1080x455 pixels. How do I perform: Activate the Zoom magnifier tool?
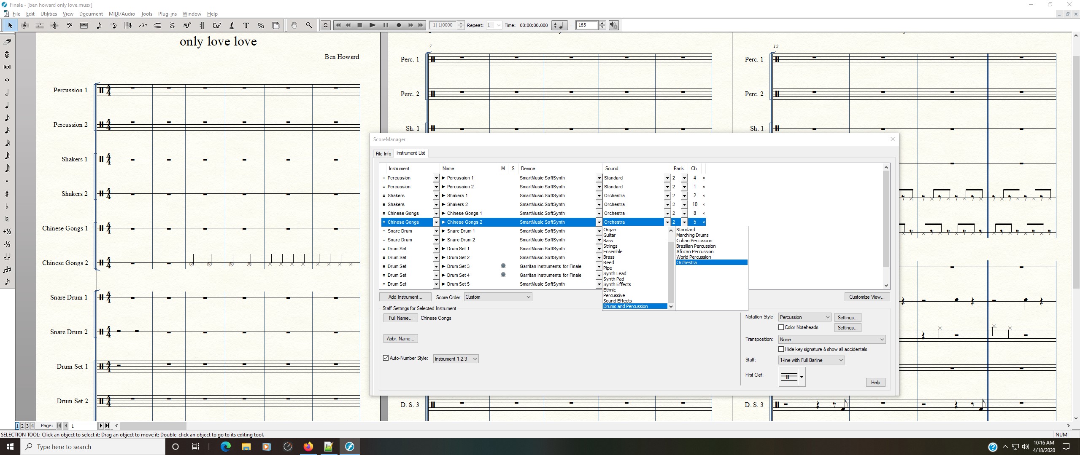point(309,25)
